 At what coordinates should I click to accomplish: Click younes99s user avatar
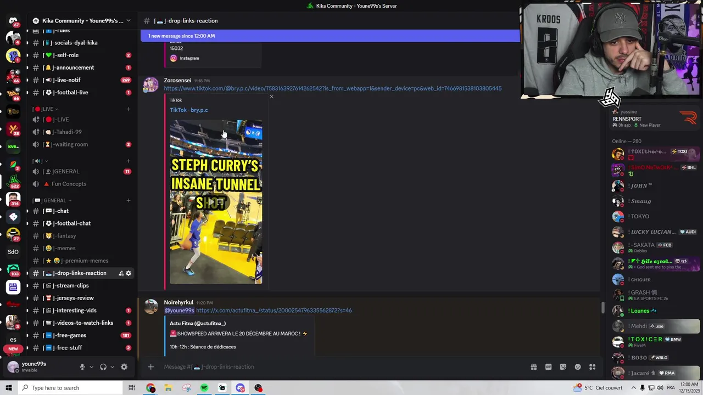coord(13,366)
